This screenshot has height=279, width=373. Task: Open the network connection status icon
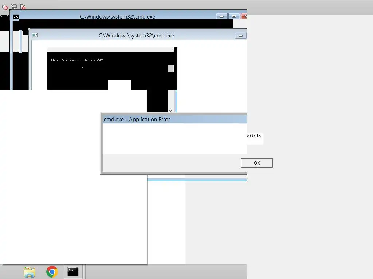coord(14,7)
